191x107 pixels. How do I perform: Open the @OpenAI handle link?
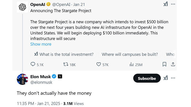61,4
